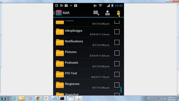Image resolution: width=179 pixels, height=101 pixels.
Task: Select the Ringtones folder name
Action: coord(72,84)
